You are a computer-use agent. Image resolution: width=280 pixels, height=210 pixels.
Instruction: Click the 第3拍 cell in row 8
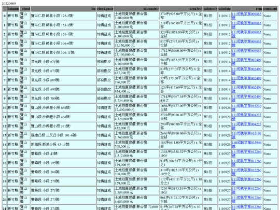[x=210, y=89]
